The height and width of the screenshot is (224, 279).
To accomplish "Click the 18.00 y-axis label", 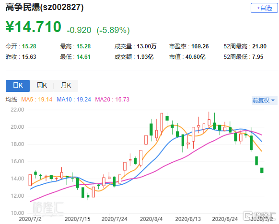I will pyautogui.click(x=17, y=144).
